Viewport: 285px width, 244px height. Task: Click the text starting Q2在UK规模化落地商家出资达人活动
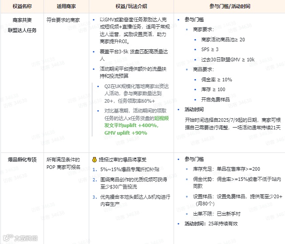tap(136, 93)
